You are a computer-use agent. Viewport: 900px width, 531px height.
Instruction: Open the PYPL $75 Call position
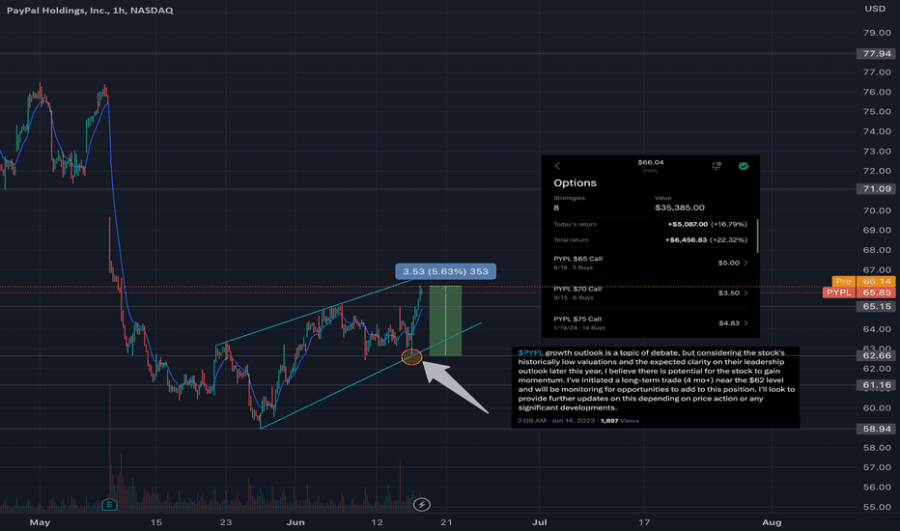(x=650, y=323)
